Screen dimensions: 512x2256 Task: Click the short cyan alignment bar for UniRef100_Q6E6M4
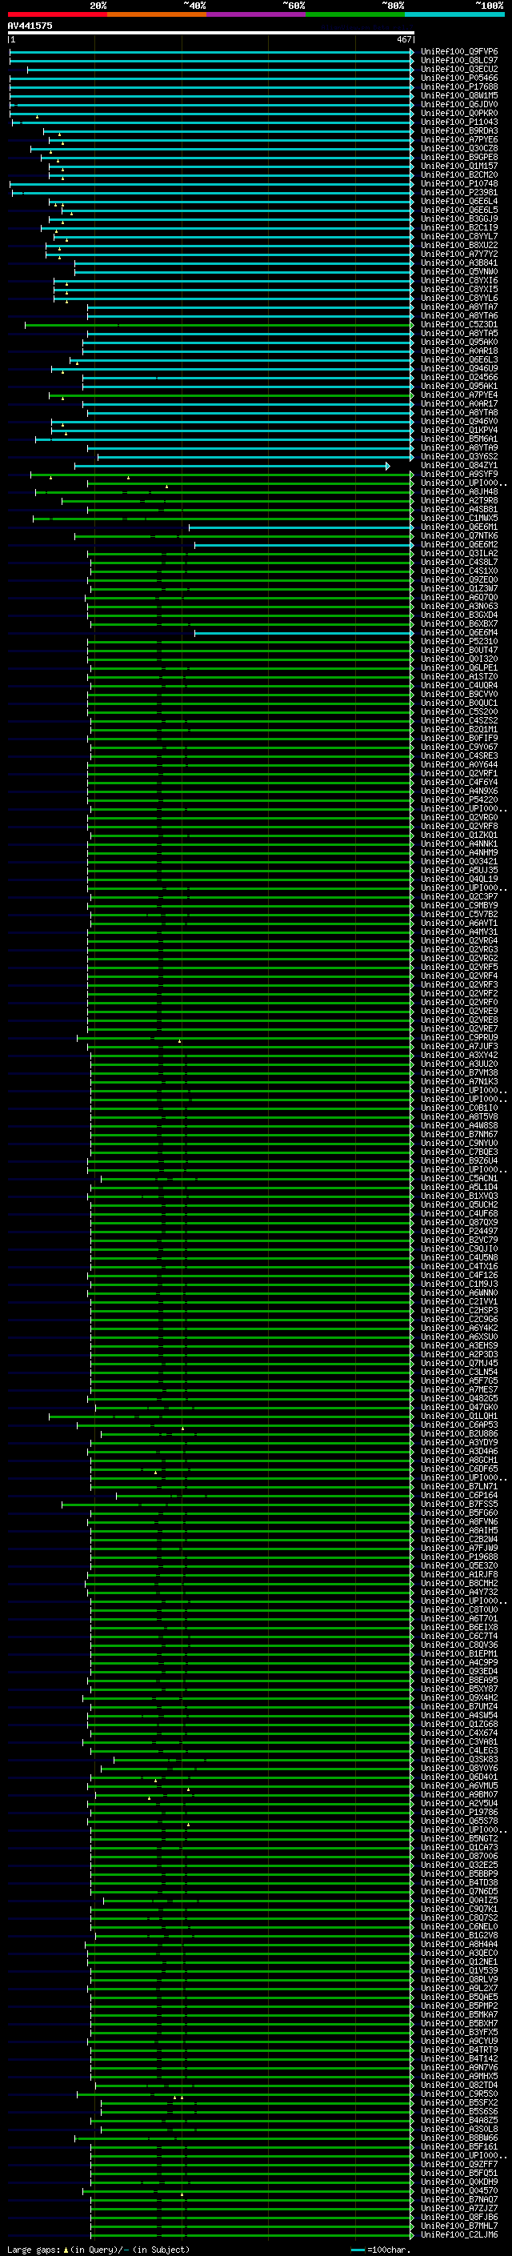click(304, 633)
